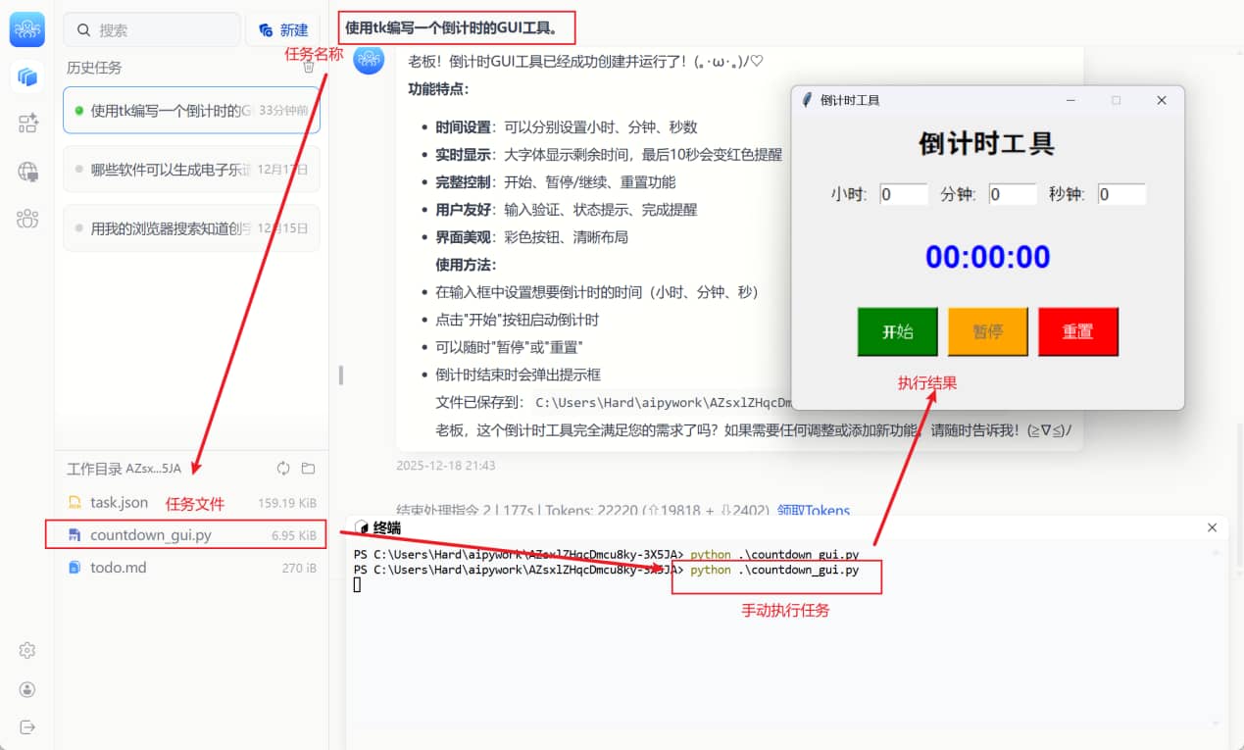Open countdown_gui.py file
The image size is (1244, 750).
191,535
